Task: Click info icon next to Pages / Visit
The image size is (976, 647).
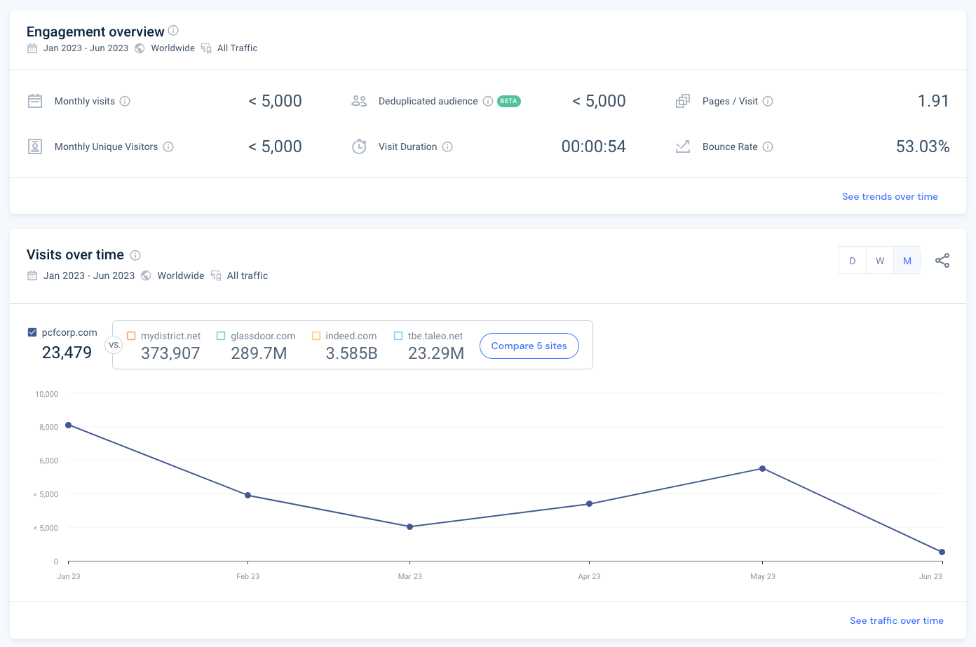Action: coord(768,101)
